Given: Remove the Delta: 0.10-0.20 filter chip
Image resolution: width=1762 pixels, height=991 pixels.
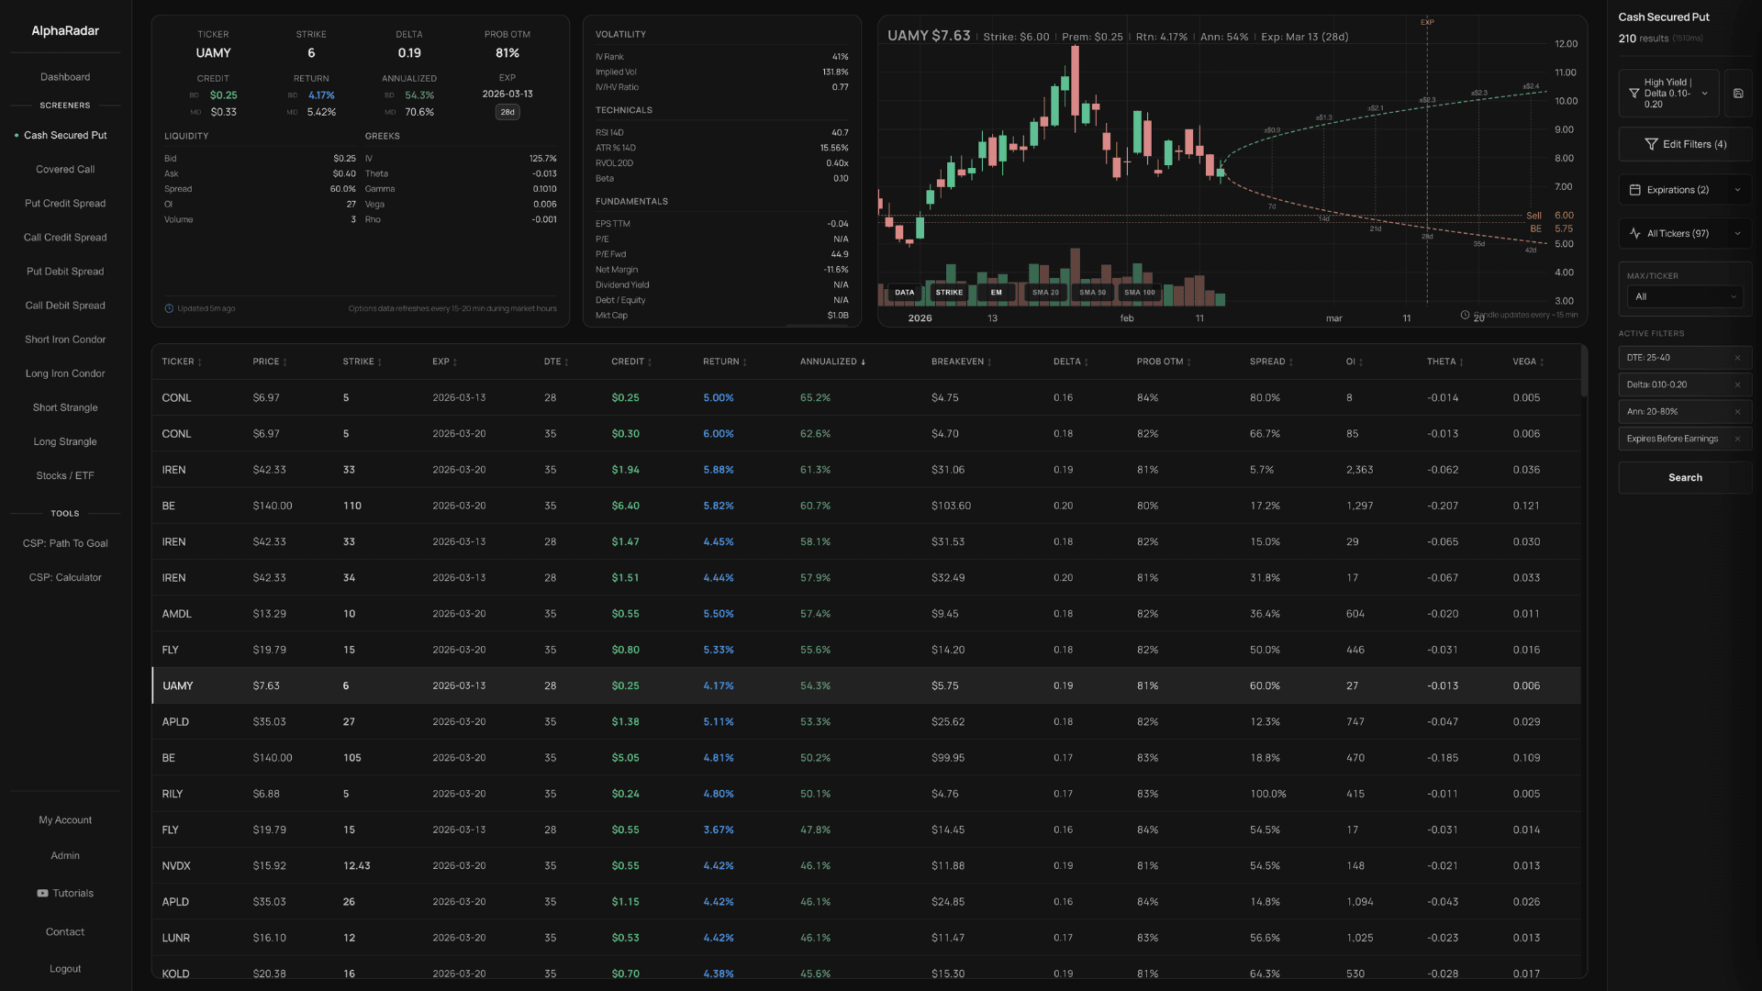Looking at the screenshot, I should [x=1737, y=384].
